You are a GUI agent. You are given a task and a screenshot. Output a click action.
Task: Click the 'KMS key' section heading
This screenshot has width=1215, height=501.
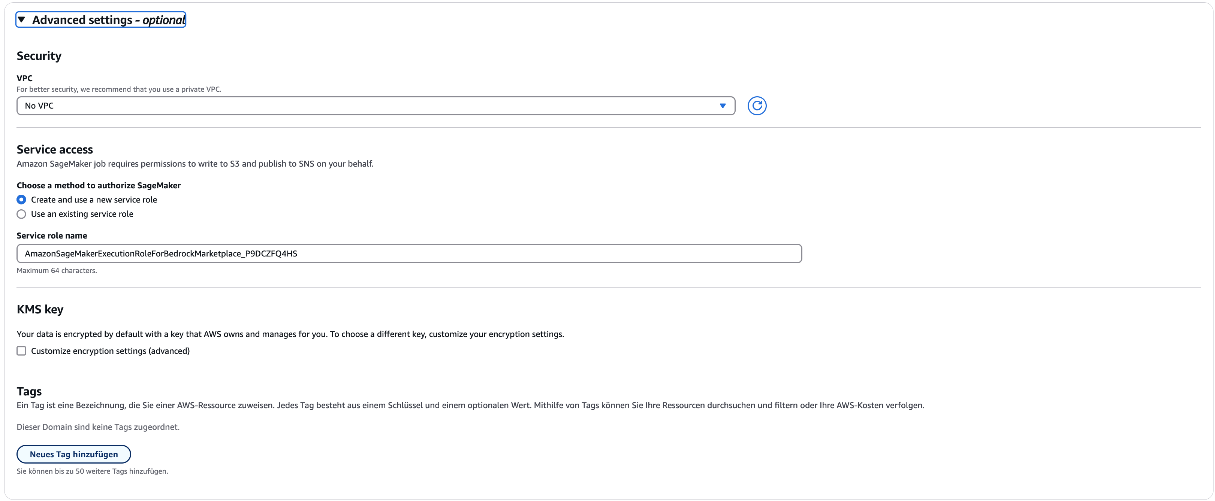coord(40,309)
